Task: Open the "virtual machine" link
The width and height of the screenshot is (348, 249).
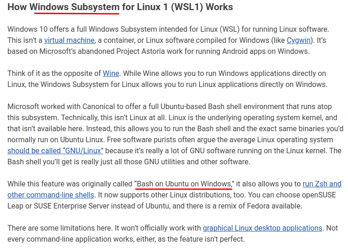Action: (x=69, y=41)
